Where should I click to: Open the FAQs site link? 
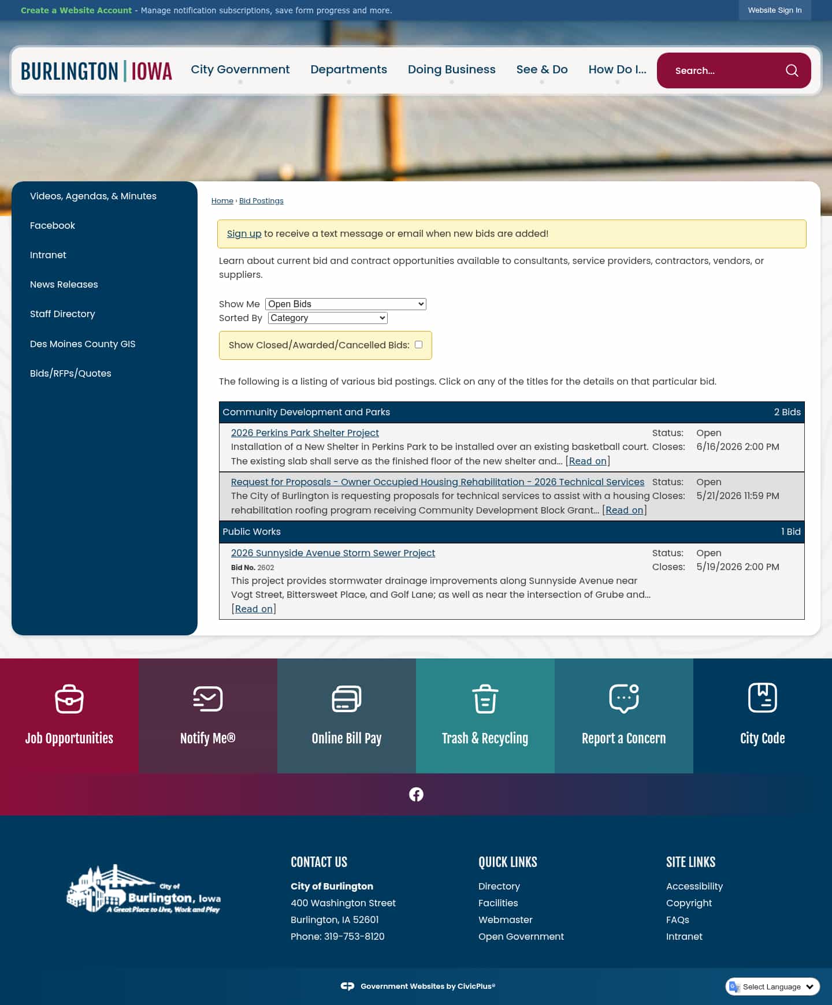pyautogui.click(x=678, y=920)
